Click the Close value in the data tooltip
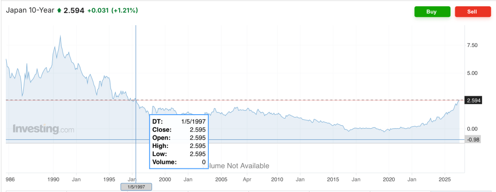Viewport: 496px width, 192px height. click(198, 130)
